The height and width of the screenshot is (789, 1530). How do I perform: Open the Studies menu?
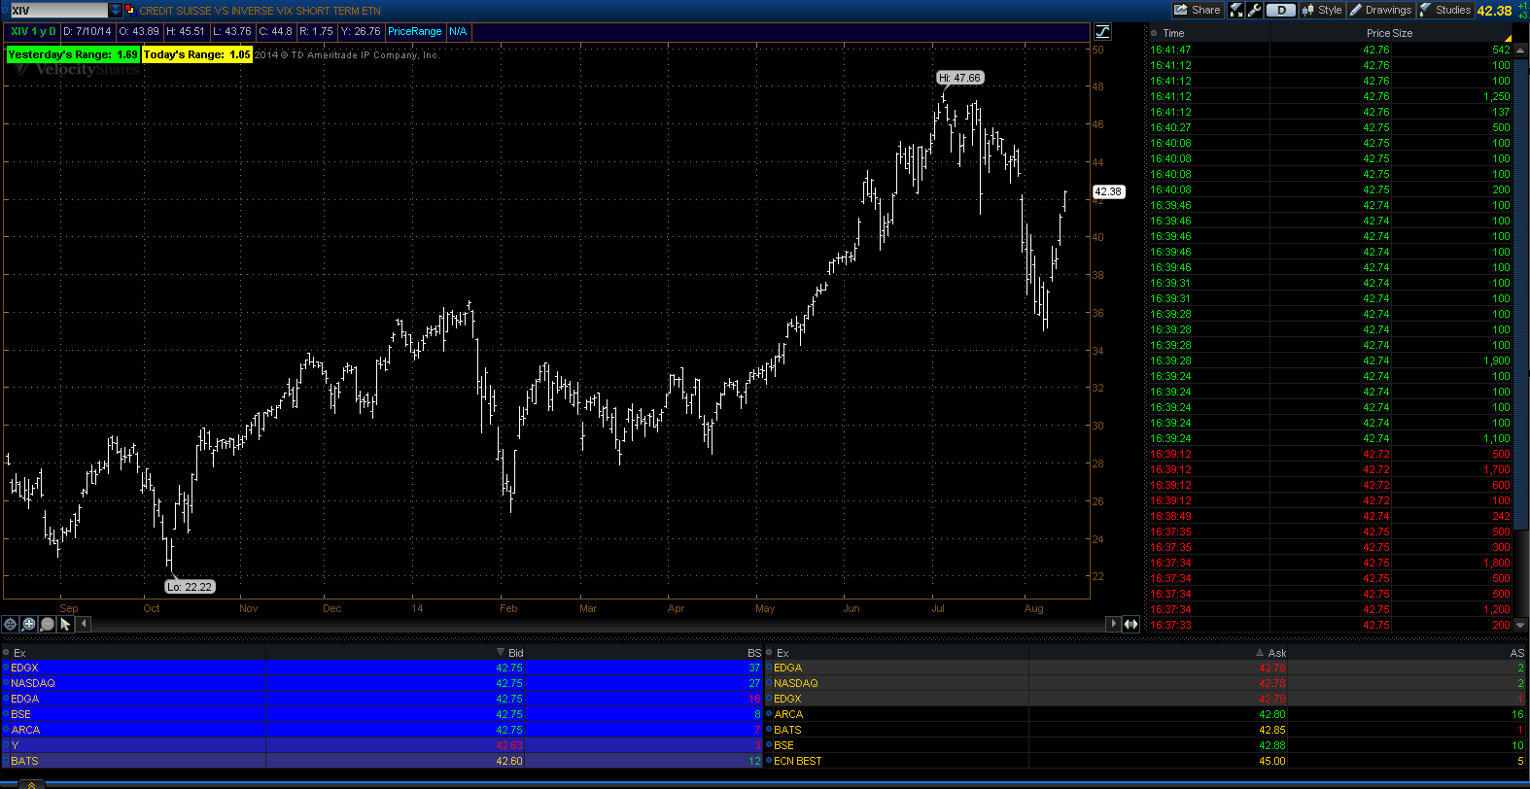click(1445, 10)
